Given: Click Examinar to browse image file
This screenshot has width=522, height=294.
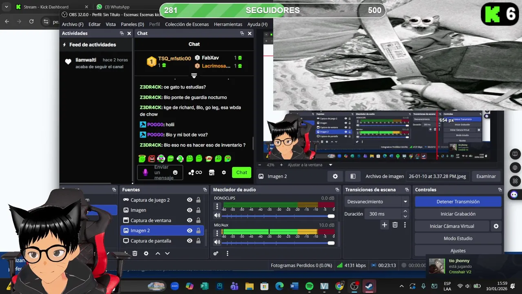Looking at the screenshot, I should coord(486,176).
